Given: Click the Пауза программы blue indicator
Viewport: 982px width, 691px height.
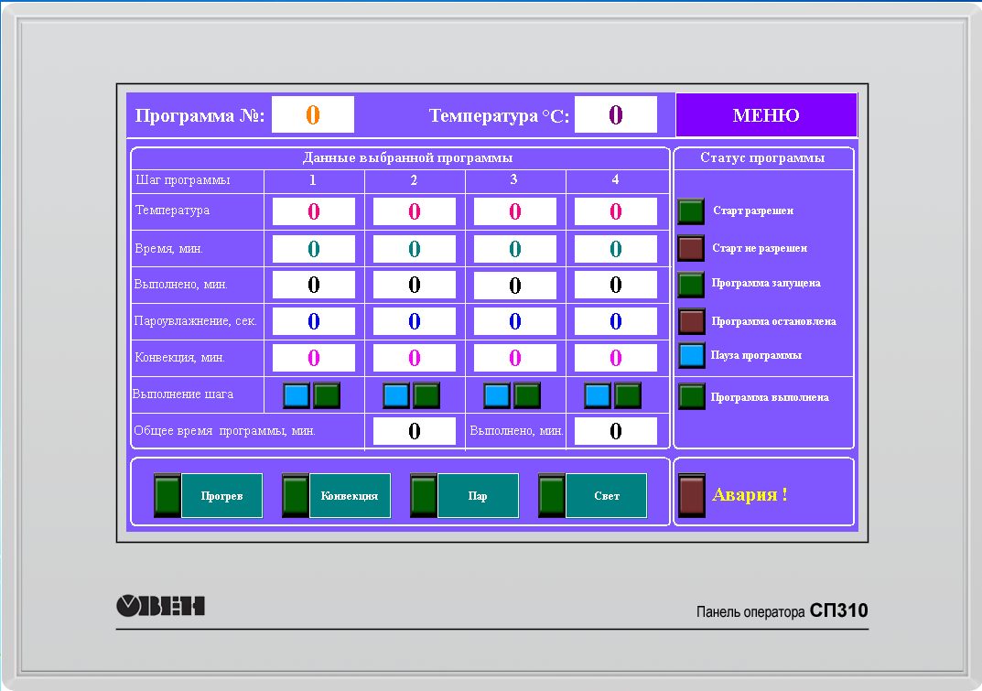Looking at the screenshot, I should 691,355.
